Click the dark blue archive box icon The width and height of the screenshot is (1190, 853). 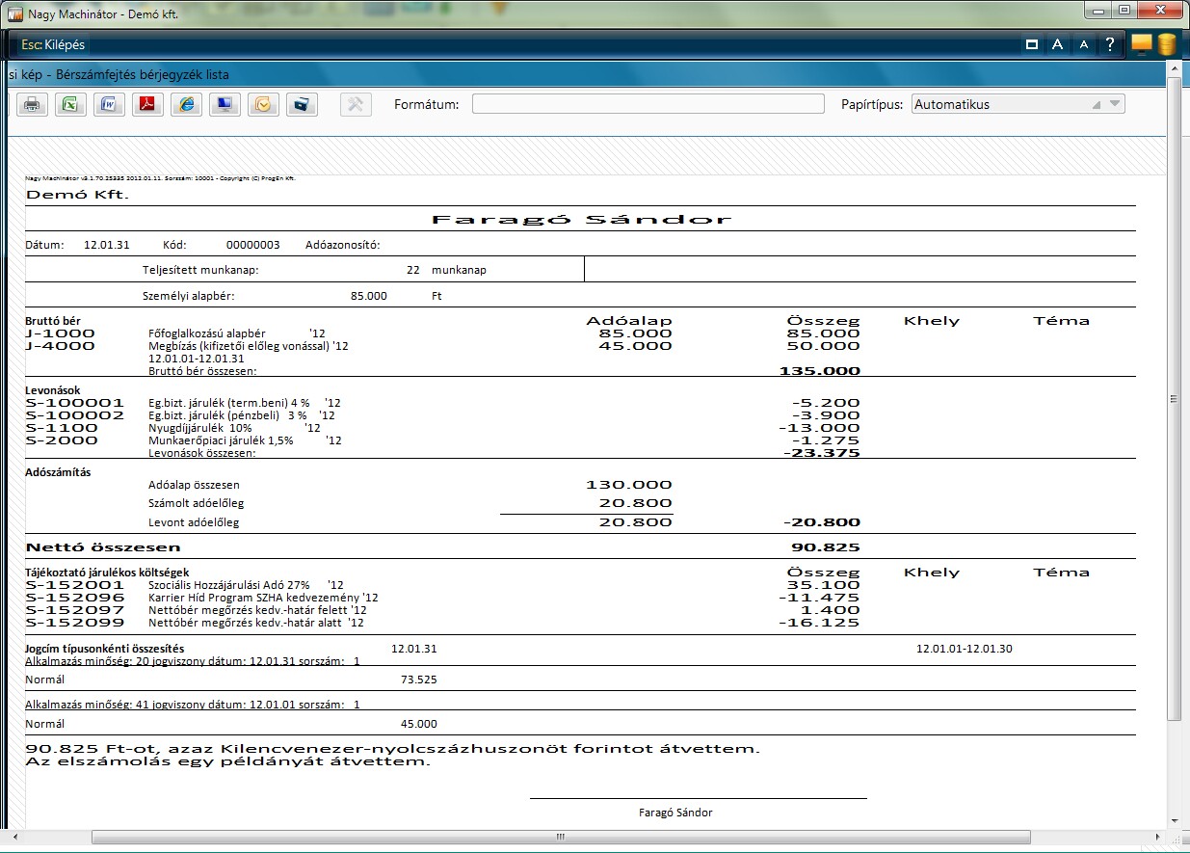[x=302, y=105]
